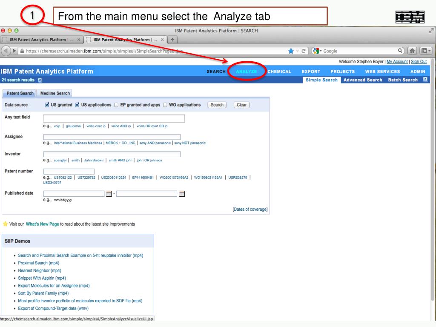The image size is (436, 327).
Task: Open the EXPORT menu item
Action: (x=311, y=72)
